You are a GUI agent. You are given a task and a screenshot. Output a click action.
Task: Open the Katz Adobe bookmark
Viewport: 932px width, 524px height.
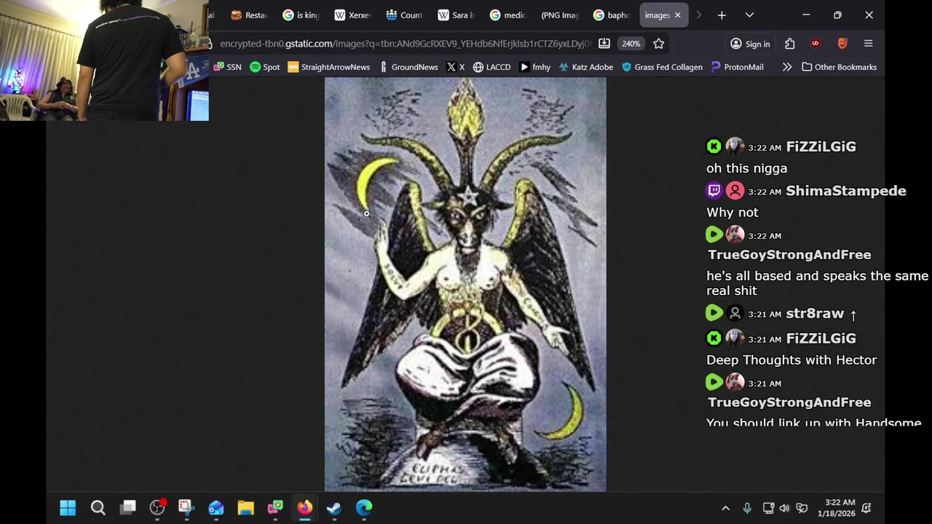click(585, 67)
